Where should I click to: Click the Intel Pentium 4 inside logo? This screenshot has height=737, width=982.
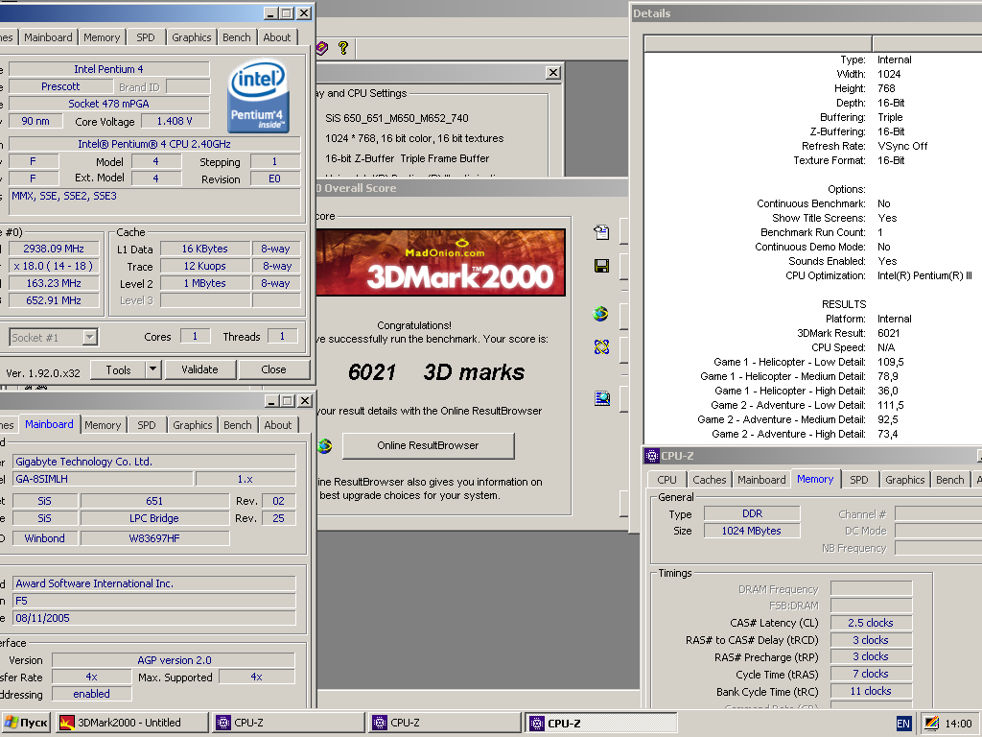coord(258,96)
